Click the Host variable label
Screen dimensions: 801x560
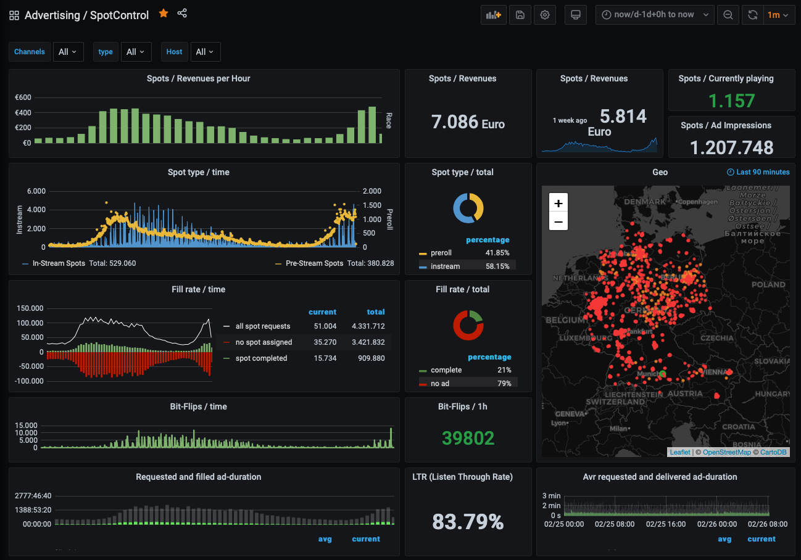174,52
